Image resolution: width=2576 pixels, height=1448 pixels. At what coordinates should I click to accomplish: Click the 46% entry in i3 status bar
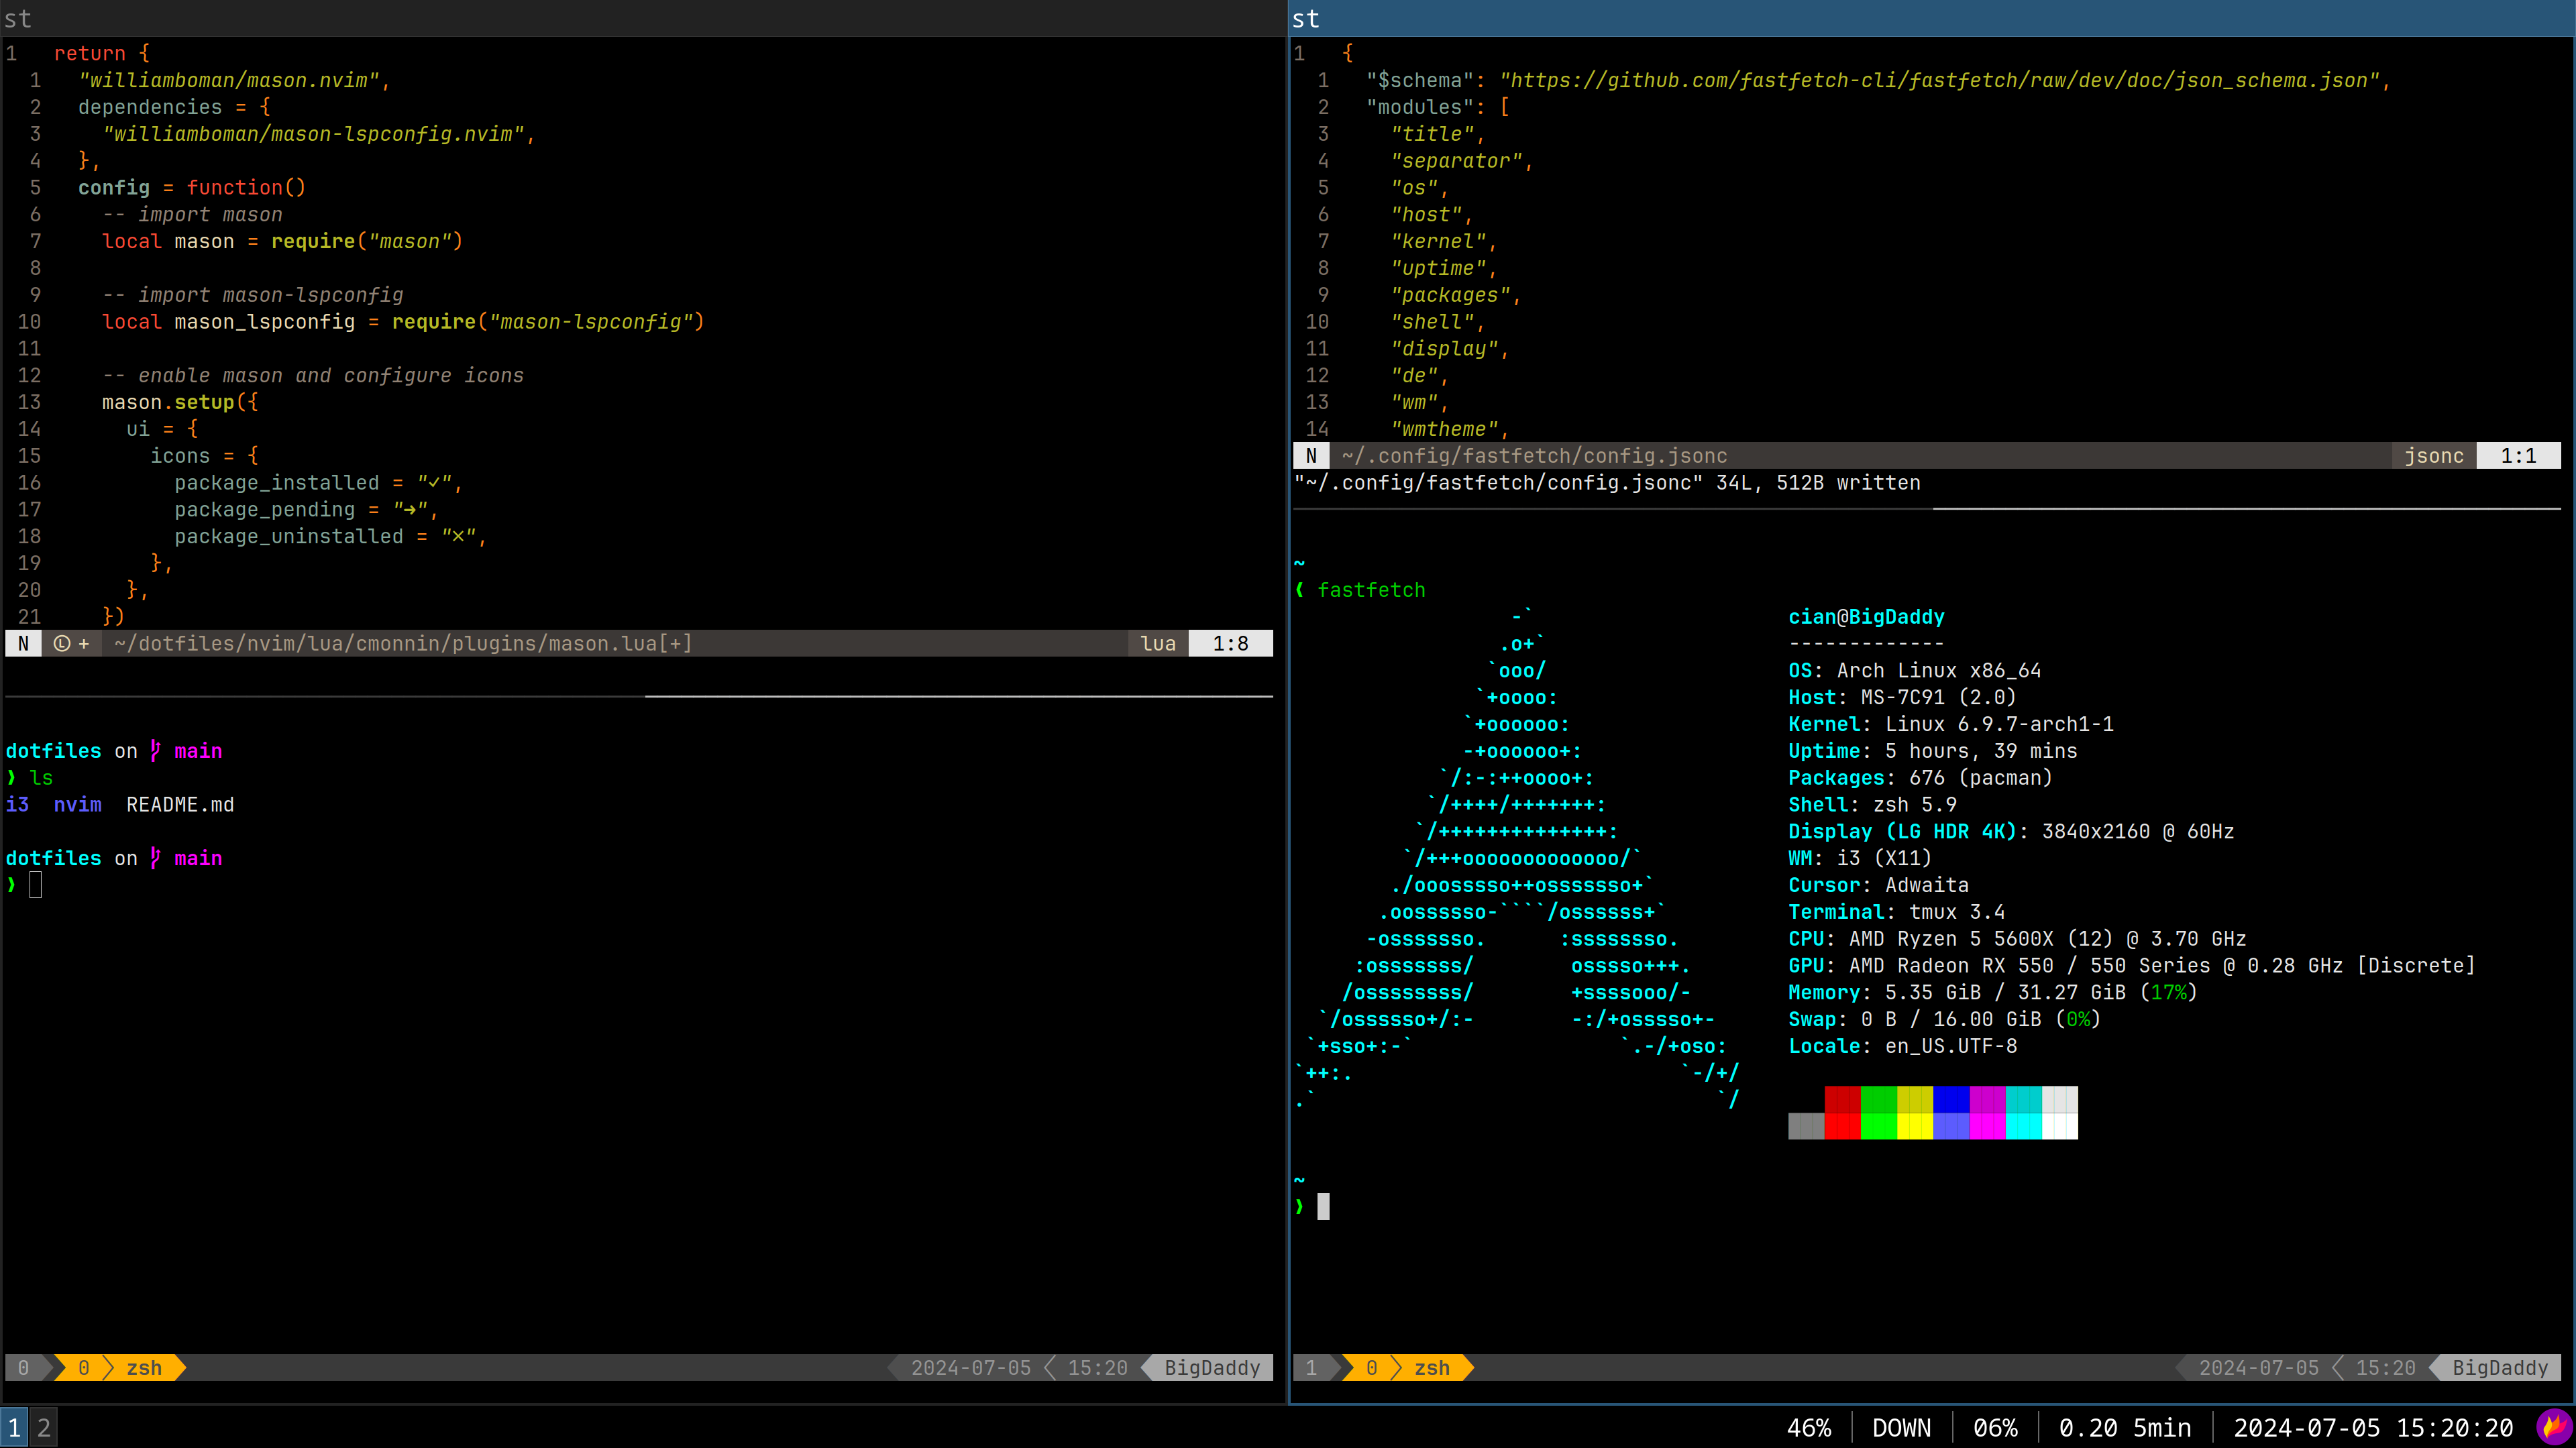coord(1809,1428)
